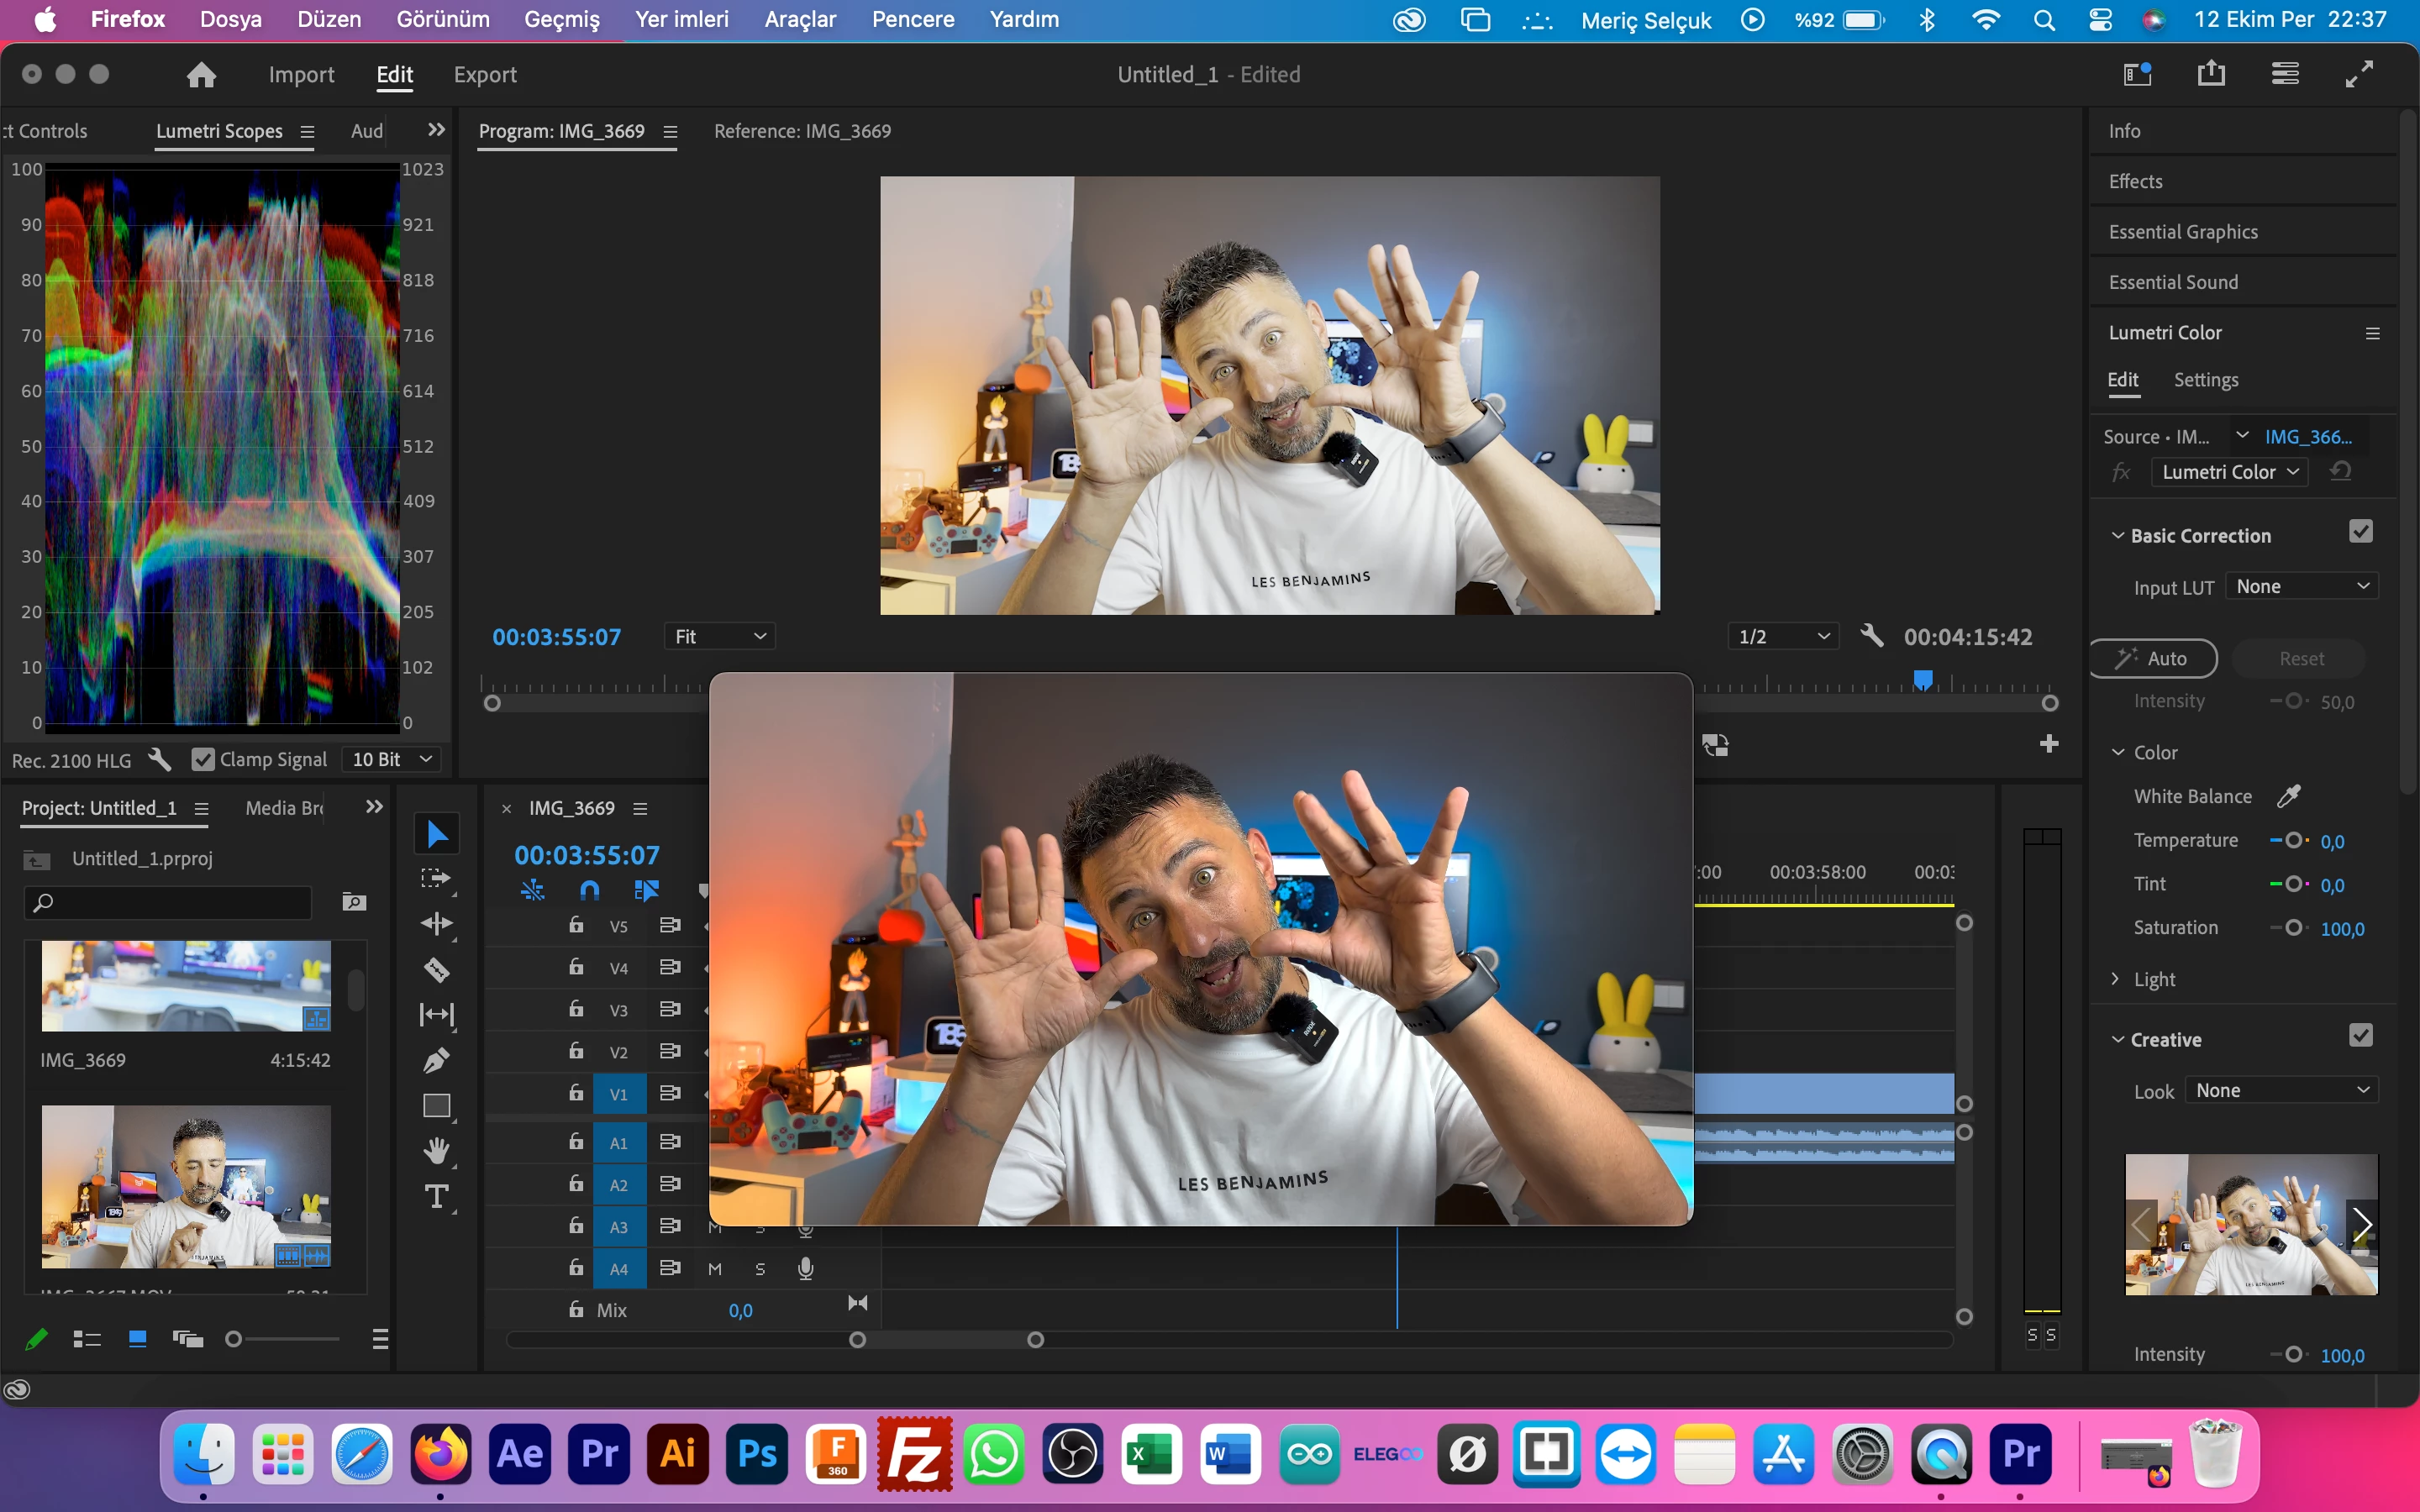Viewport: 2420px width, 1512px height.
Task: Click the White Balance eyedropper
Action: (x=2288, y=796)
